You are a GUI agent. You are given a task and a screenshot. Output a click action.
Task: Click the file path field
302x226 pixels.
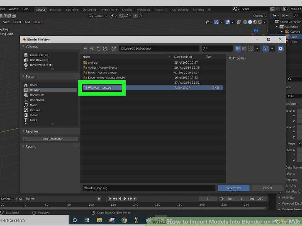tap(159, 48)
